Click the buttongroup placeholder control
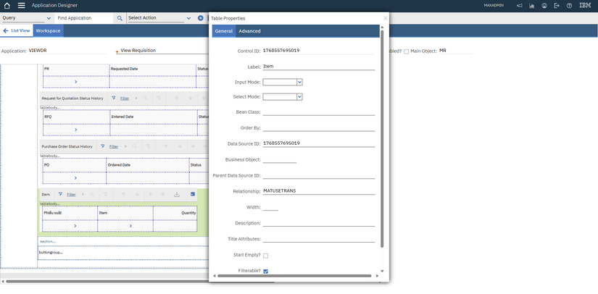The width and height of the screenshot is (598, 294). click(51, 252)
